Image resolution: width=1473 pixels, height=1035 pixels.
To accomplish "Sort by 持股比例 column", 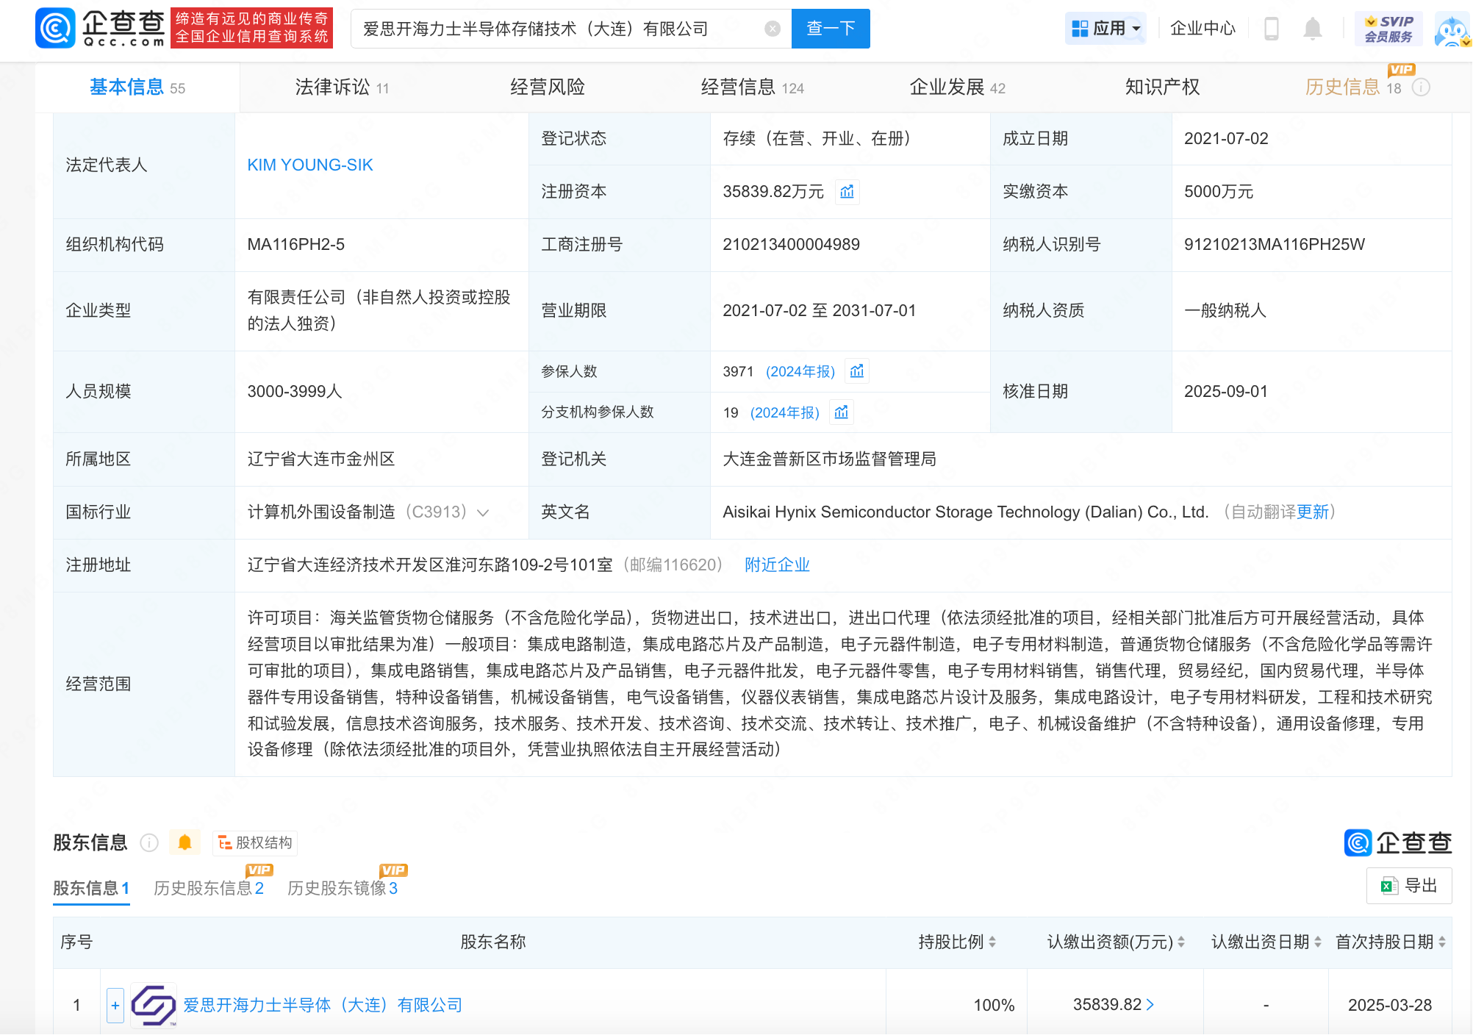I will pos(992,942).
